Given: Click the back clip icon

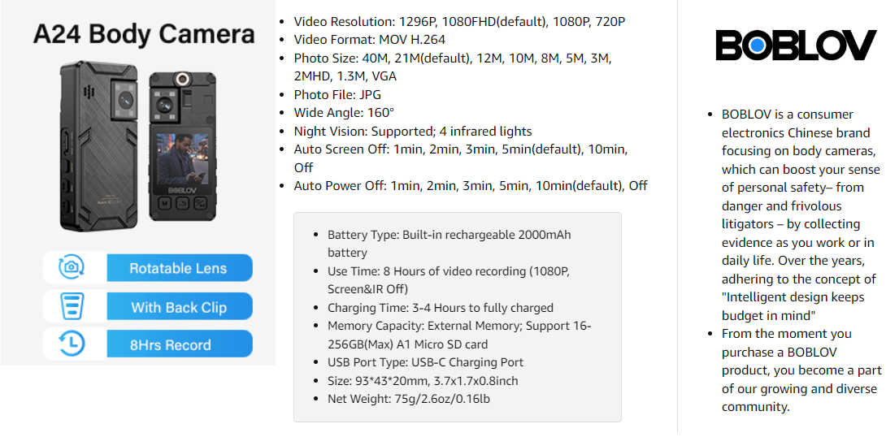Looking at the screenshot, I should coord(72,306).
